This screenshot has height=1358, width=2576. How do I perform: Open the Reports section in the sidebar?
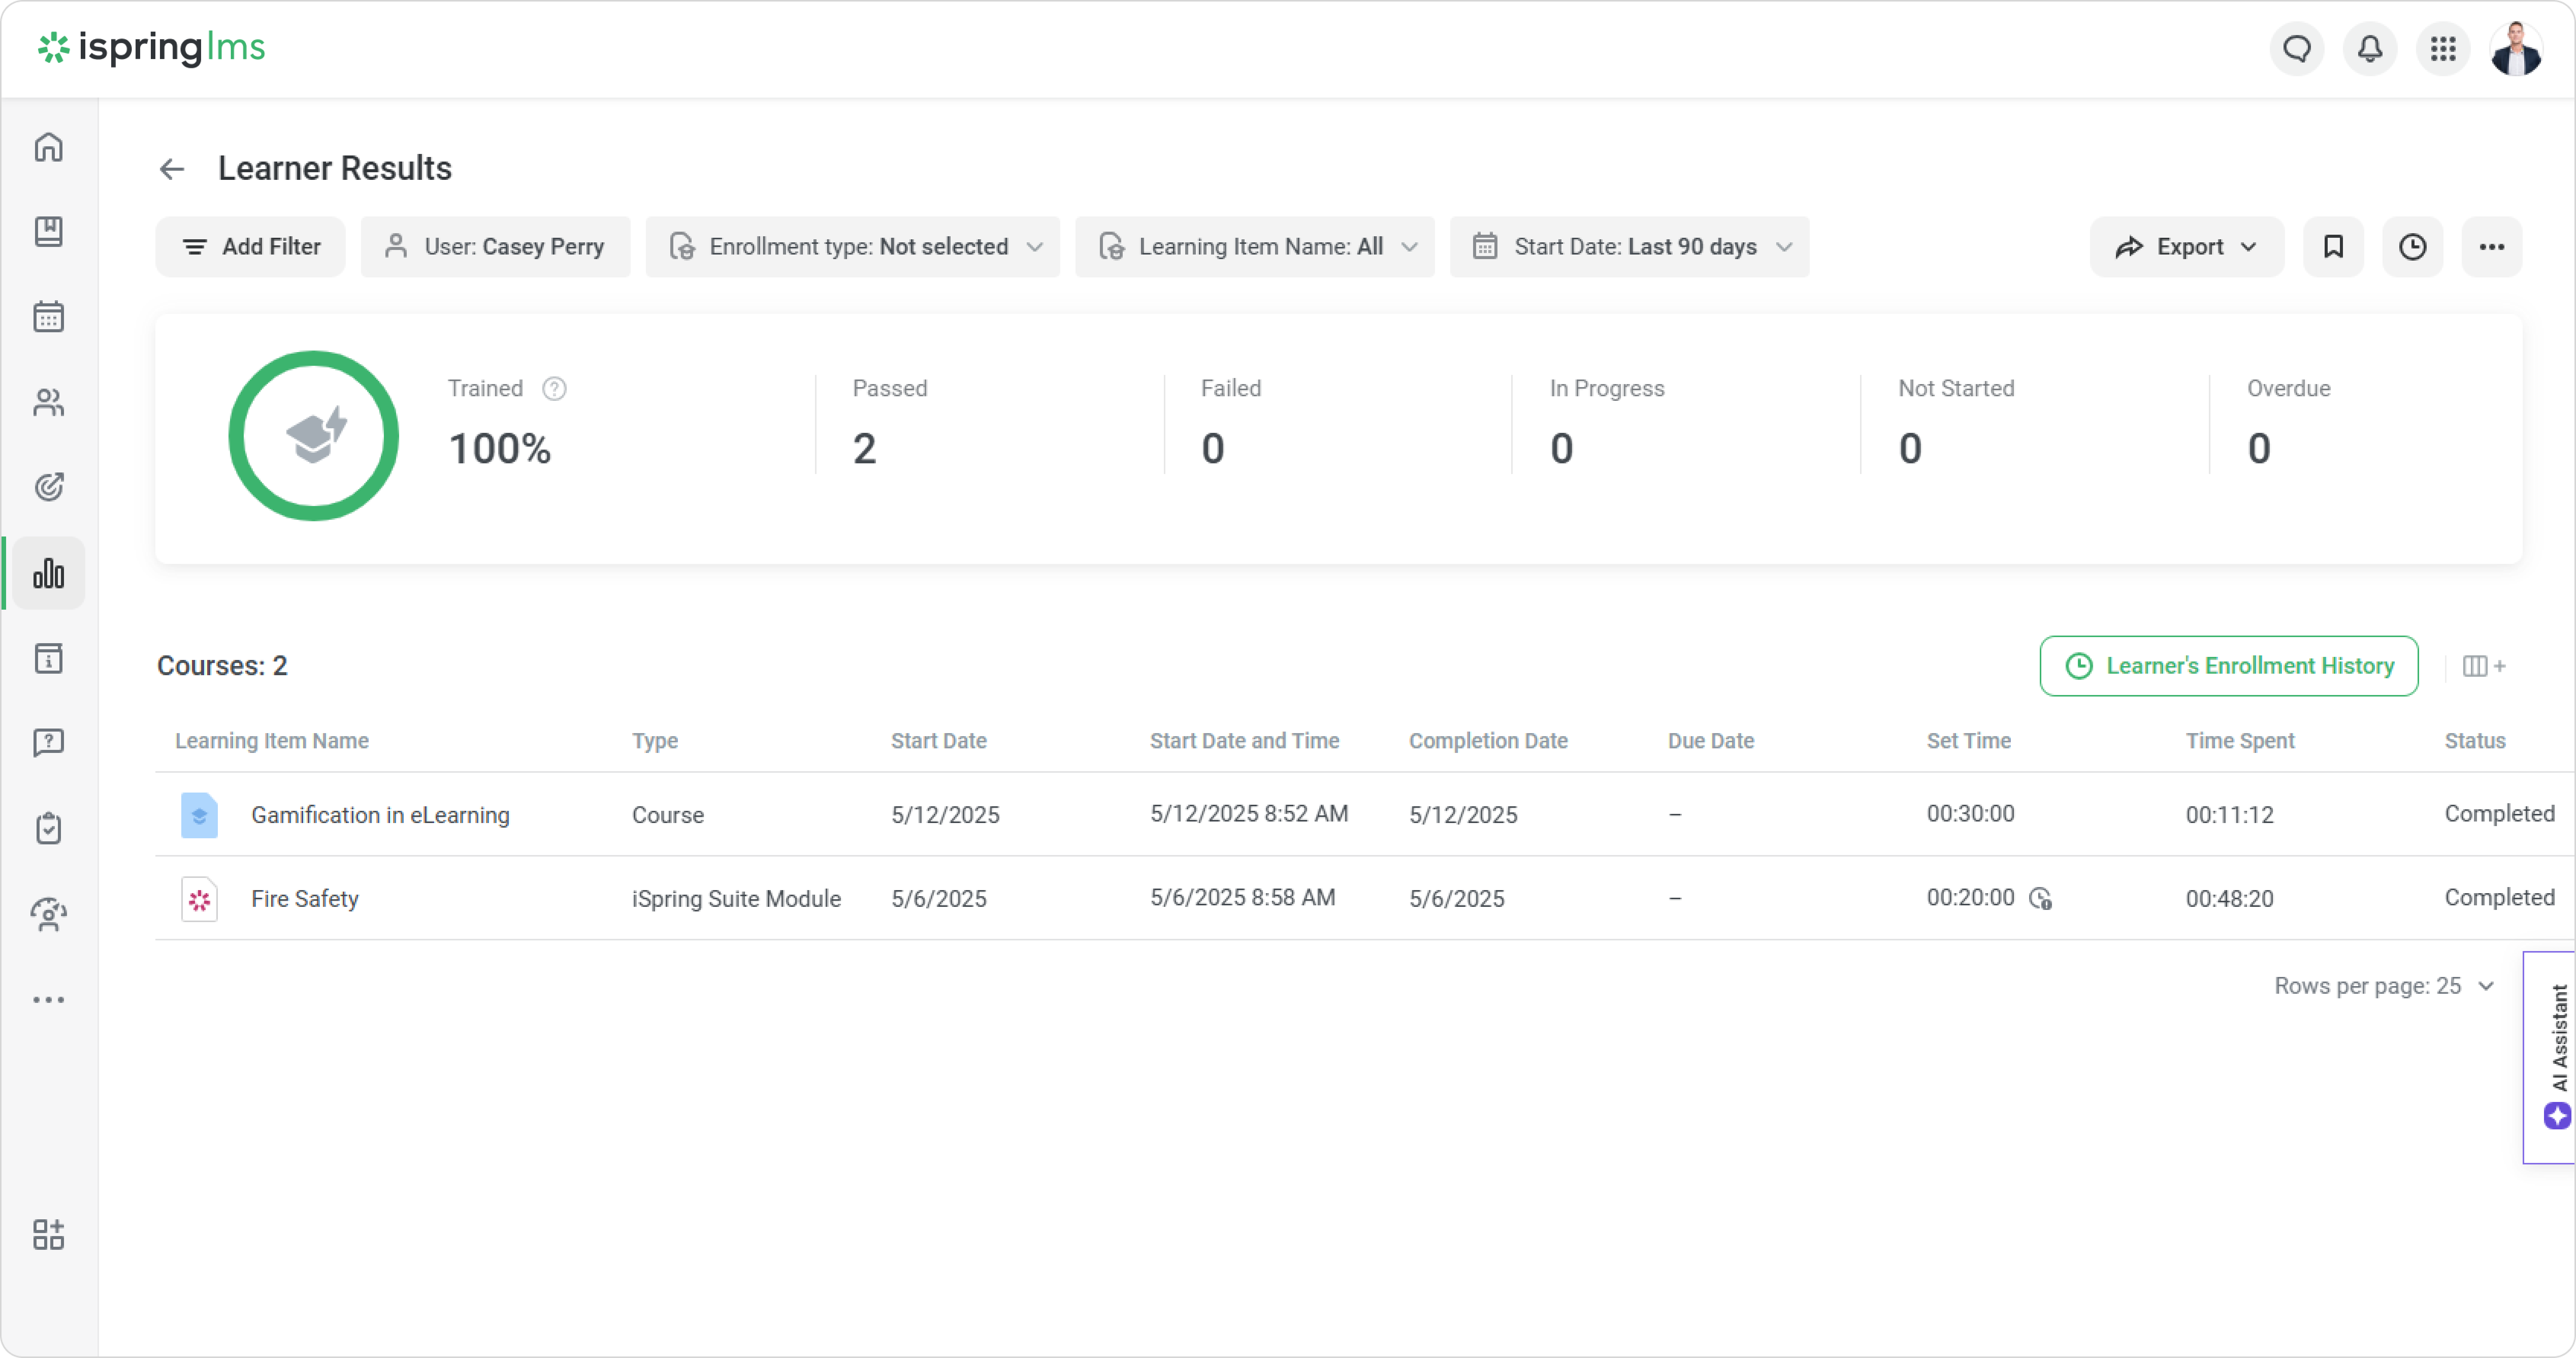pos(48,573)
